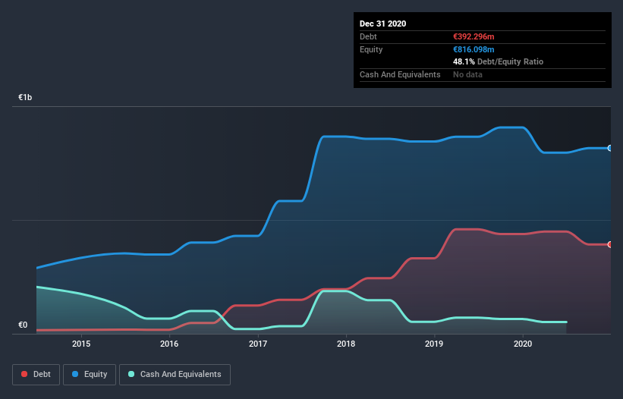The height and width of the screenshot is (399, 623).
Task: Click the tooltip Equity row label
Action: coord(371,49)
